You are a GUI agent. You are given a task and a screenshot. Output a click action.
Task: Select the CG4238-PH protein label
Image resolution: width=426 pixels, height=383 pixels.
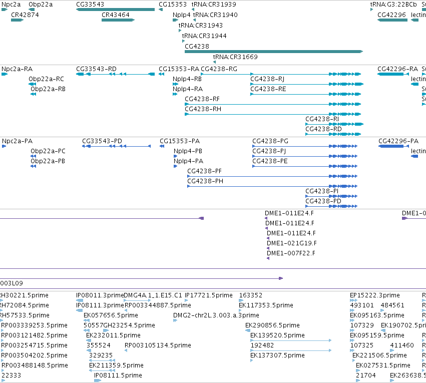coord(205,181)
